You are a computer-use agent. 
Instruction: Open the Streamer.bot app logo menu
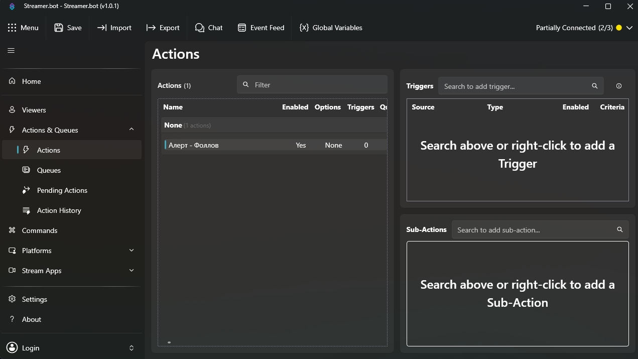12,7
